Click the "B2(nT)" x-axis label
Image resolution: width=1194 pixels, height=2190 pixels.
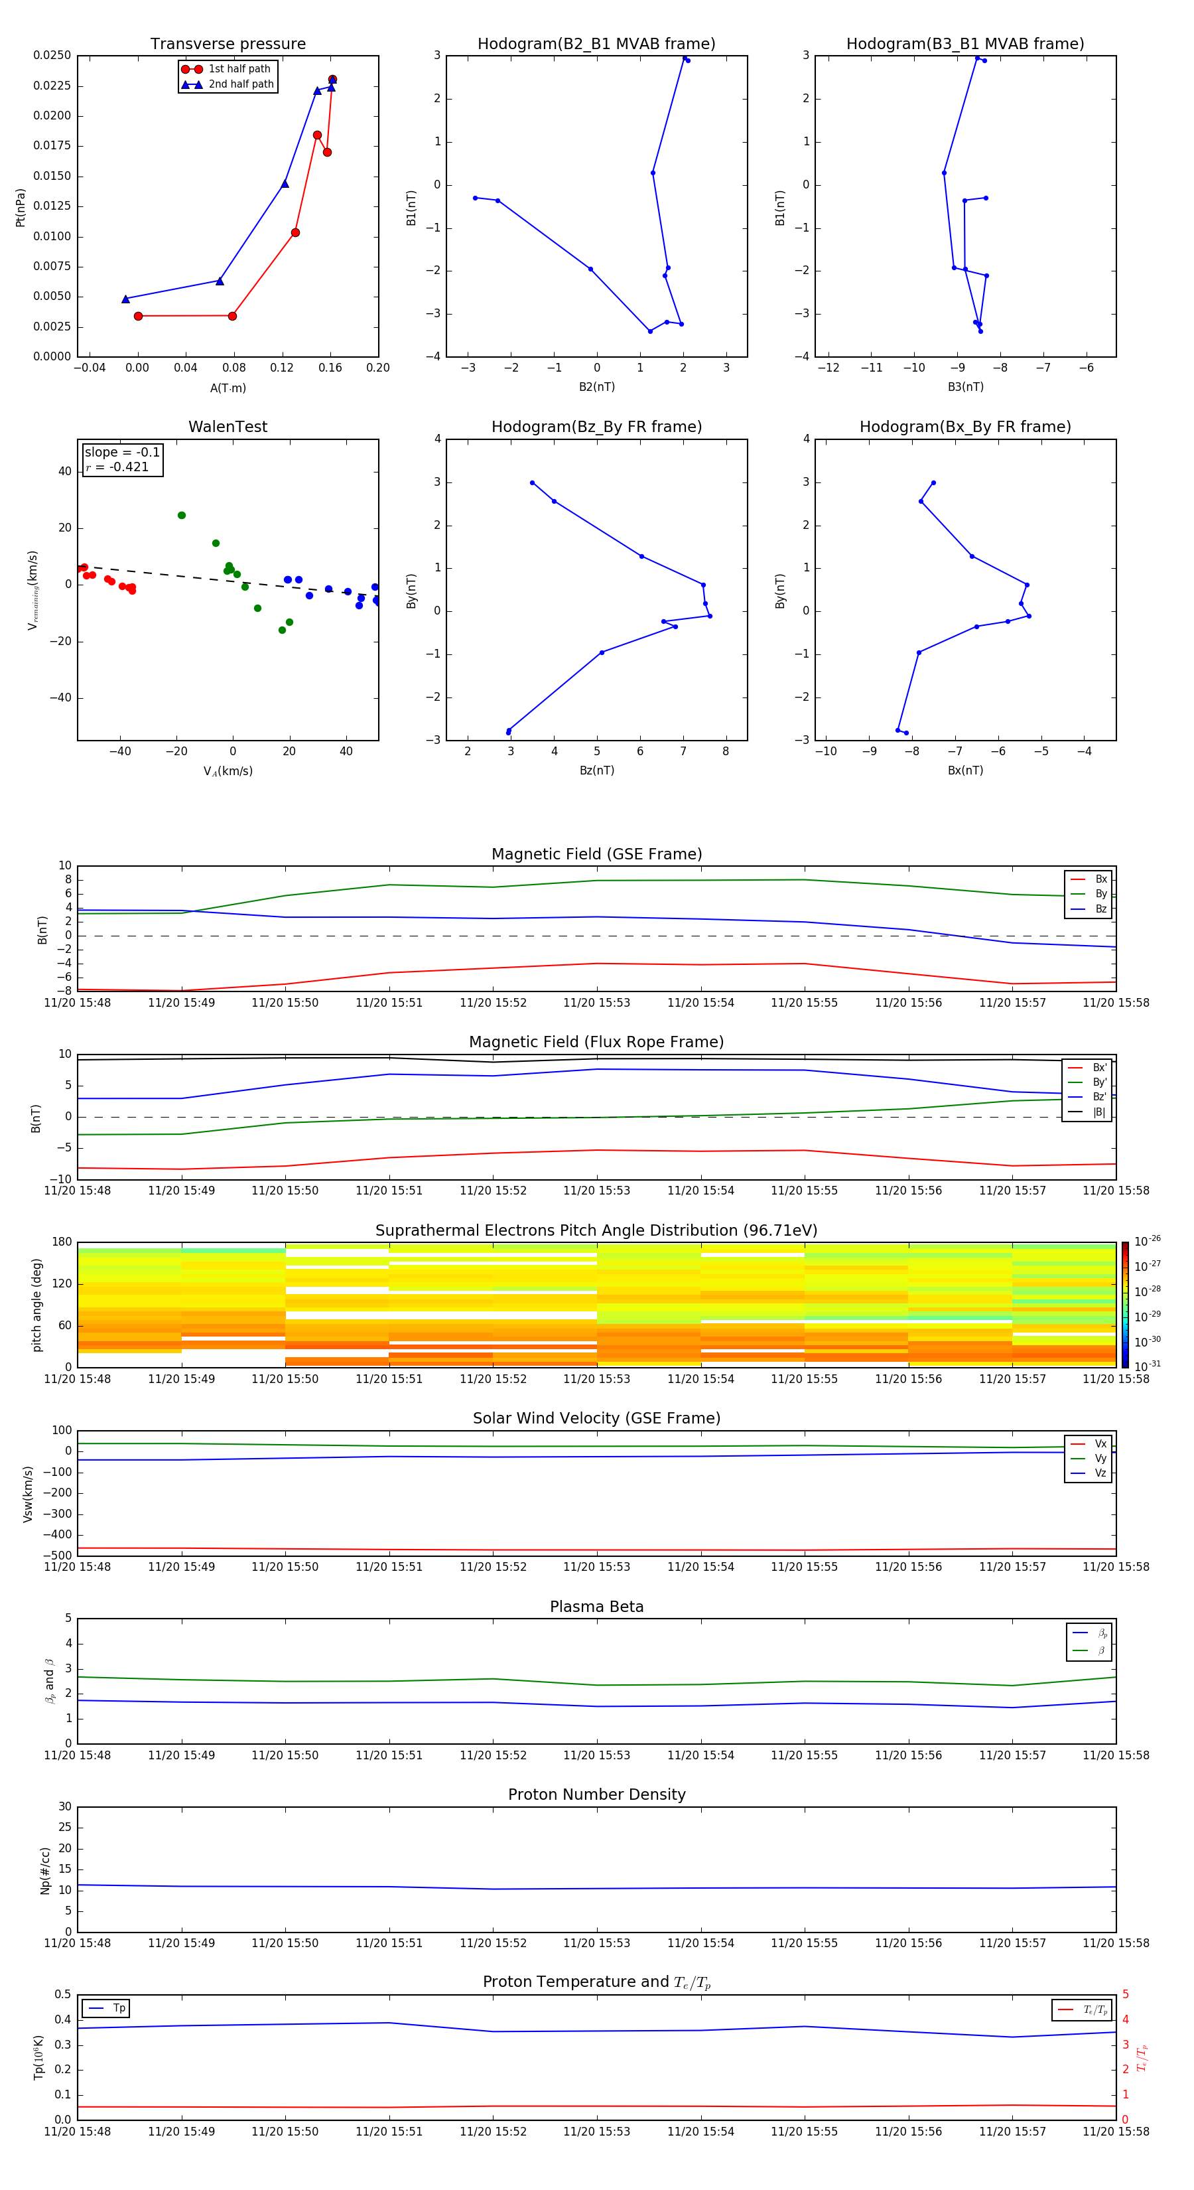pyautogui.click(x=596, y=387)
